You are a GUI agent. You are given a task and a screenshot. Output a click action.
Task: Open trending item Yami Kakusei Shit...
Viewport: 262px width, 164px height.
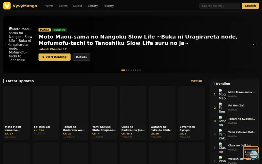234,134
